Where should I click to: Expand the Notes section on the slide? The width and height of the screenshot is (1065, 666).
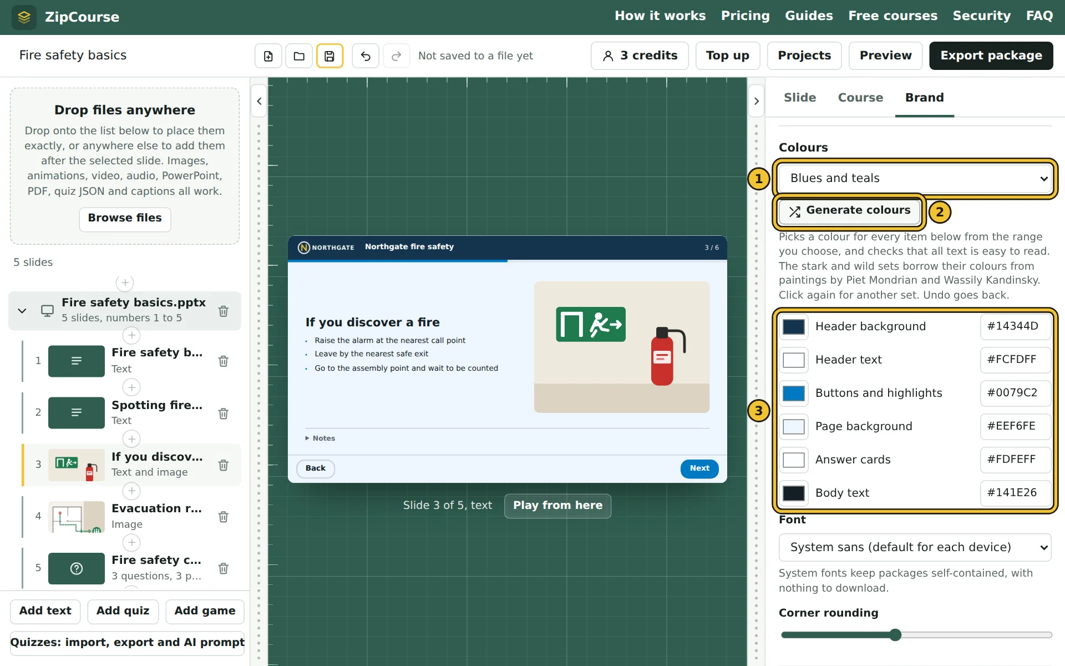[321, 438]
